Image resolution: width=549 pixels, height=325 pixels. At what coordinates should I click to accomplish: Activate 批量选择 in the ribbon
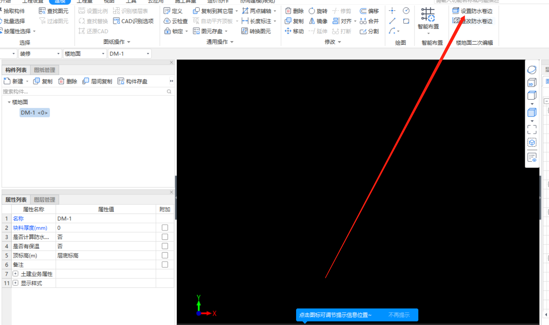[13, 21]
